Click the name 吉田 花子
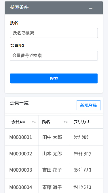This screenshot has height=193, width=108. pos(52,170)
